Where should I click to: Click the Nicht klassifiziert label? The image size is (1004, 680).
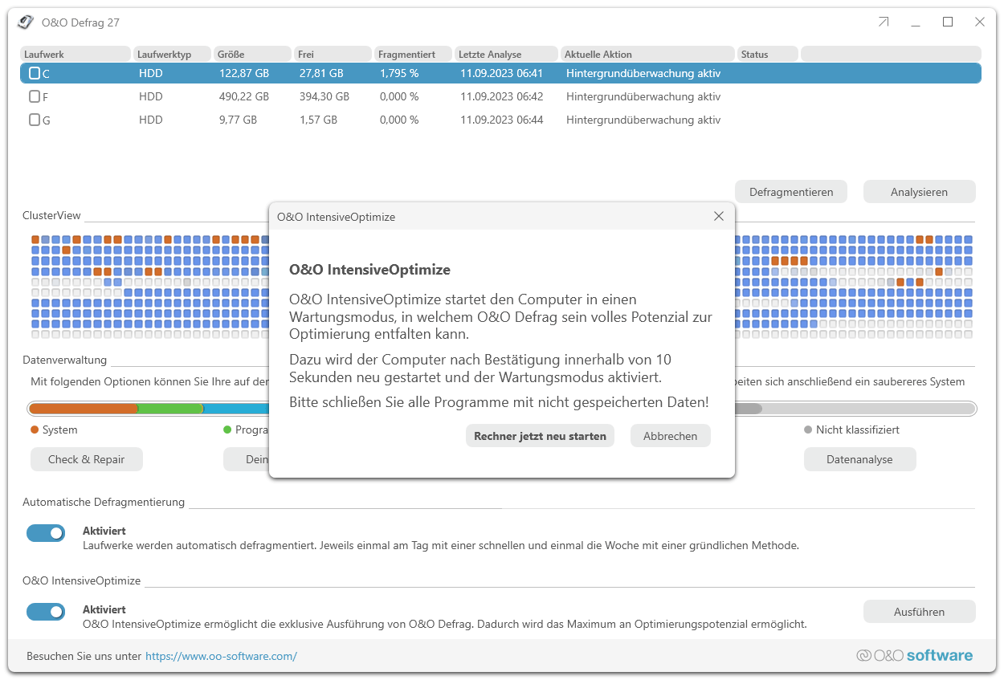(858, 430)
